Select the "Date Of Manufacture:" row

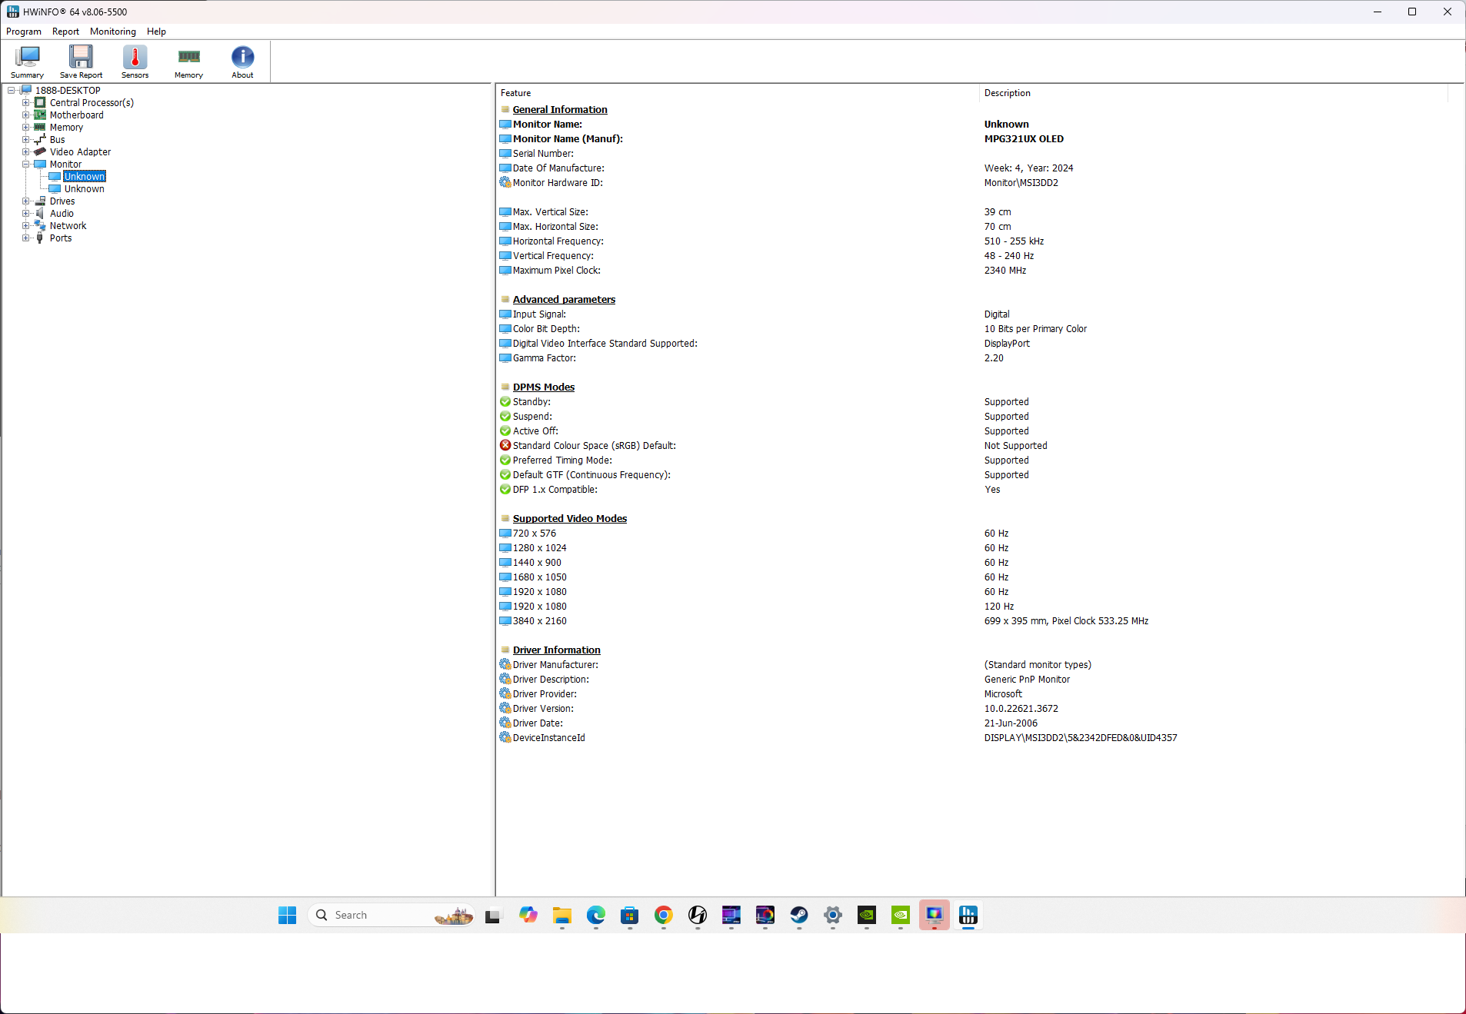(558, 168)
